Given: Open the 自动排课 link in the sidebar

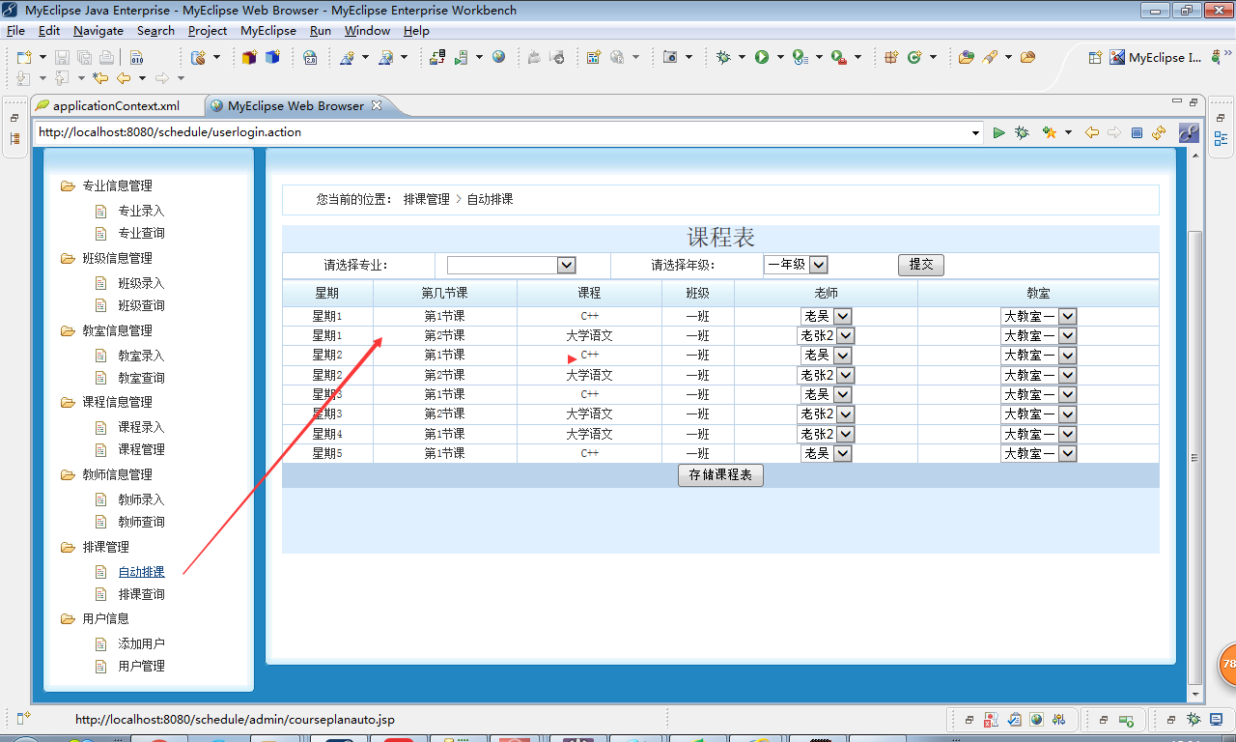Looking at the screenshot, I should click(x=142, y=571).
